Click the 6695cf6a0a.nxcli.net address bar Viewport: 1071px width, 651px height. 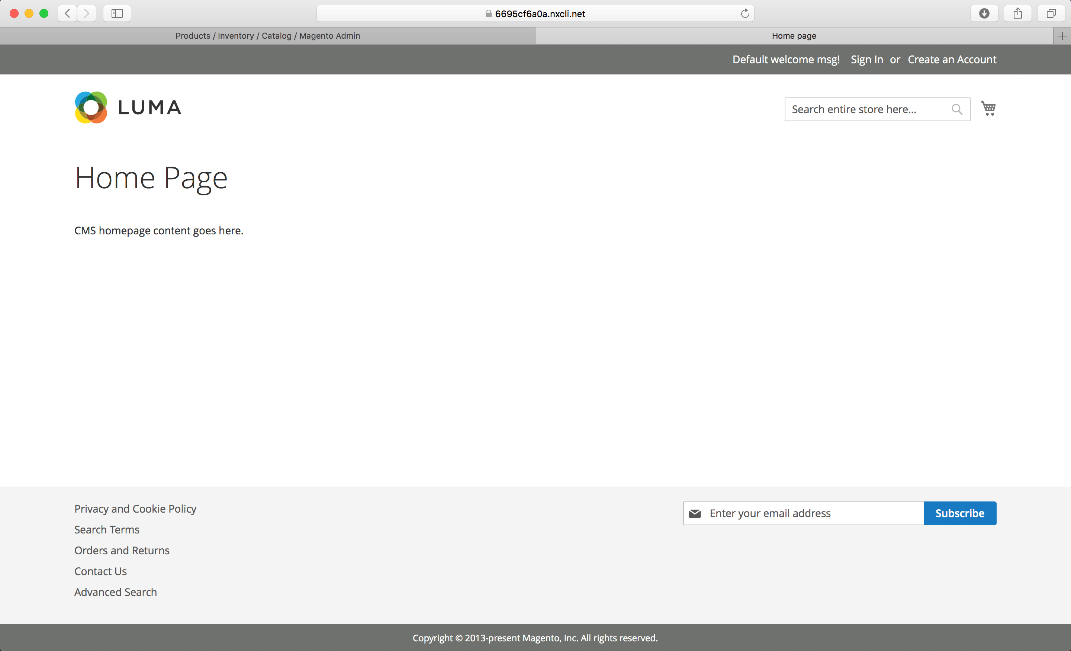(535, 13)
